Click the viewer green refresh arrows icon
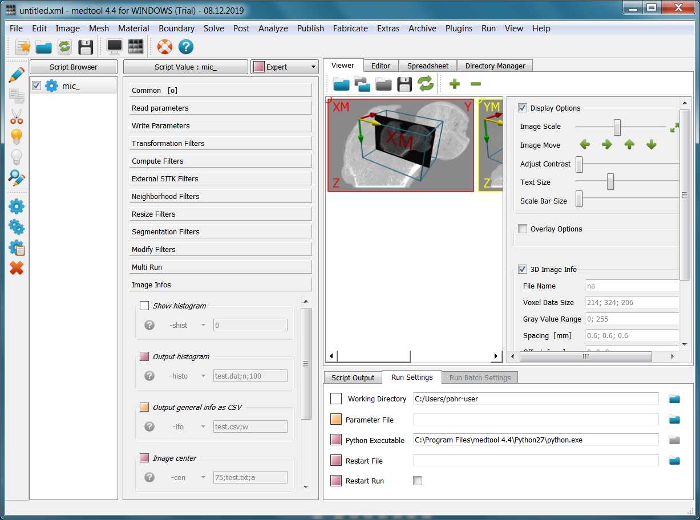This screenshot has height=520, width=700. coord(426,84)
